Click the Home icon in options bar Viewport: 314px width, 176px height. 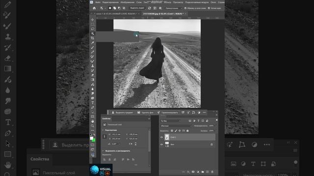(94, 8)
